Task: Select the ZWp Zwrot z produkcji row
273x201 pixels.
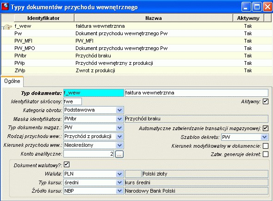Action: click(137, 70)
